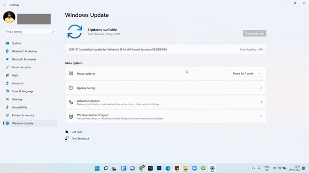Click the Settings gear on the taskbar
Viewport: 309px width, 173px height.
coord(212,168)
